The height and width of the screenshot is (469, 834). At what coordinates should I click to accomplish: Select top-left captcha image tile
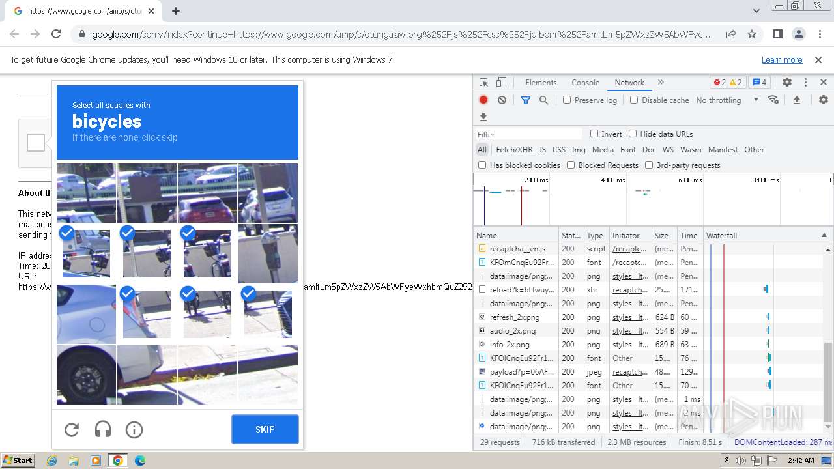(86, 193)
